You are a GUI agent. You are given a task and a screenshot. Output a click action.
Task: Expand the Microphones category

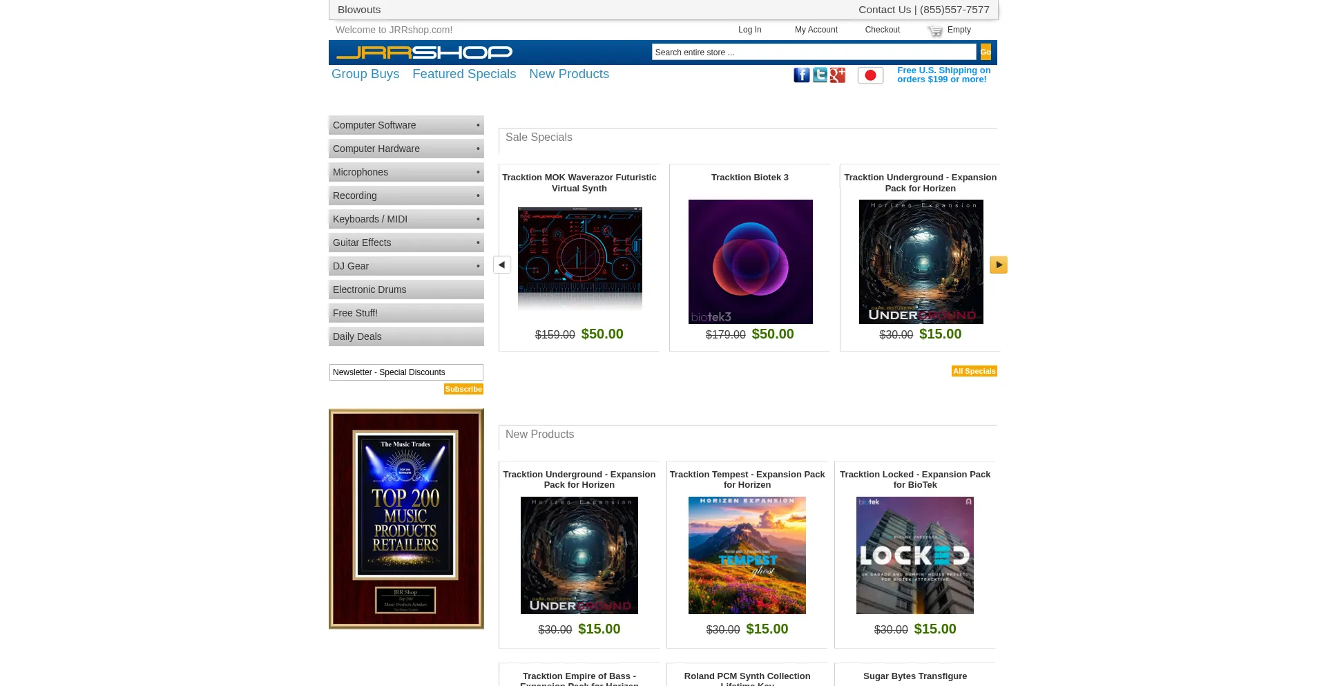(406, 172)
